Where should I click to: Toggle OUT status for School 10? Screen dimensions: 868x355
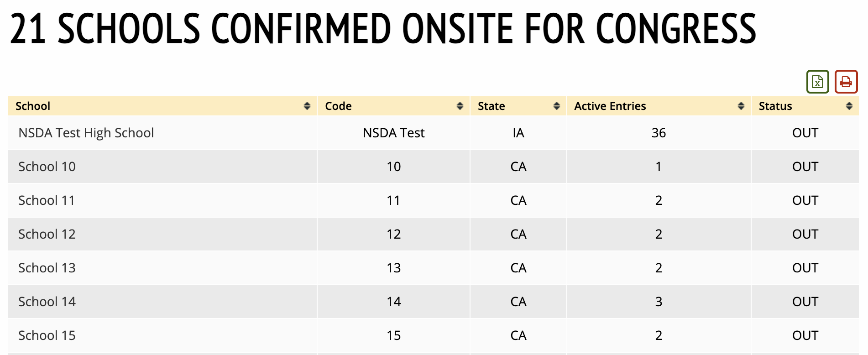tap(805, 167)
